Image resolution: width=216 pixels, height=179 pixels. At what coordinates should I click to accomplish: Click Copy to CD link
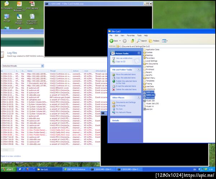[121, 62]
